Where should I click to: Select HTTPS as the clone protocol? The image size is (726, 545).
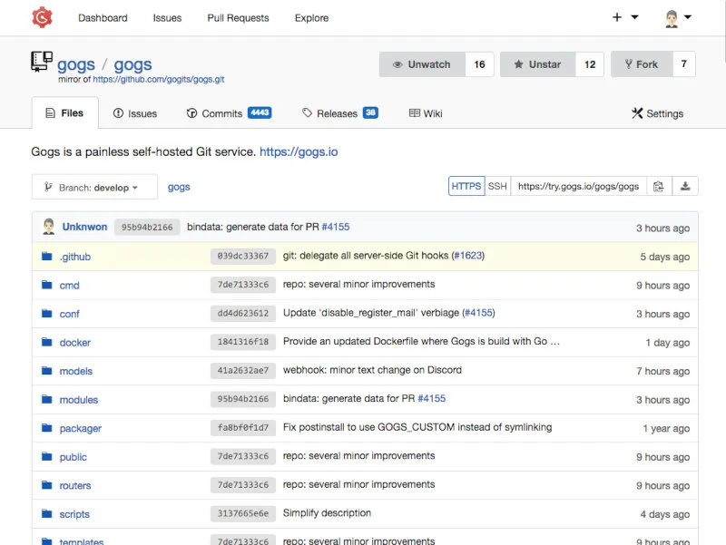pyautogui.click(x=466, y=185)
